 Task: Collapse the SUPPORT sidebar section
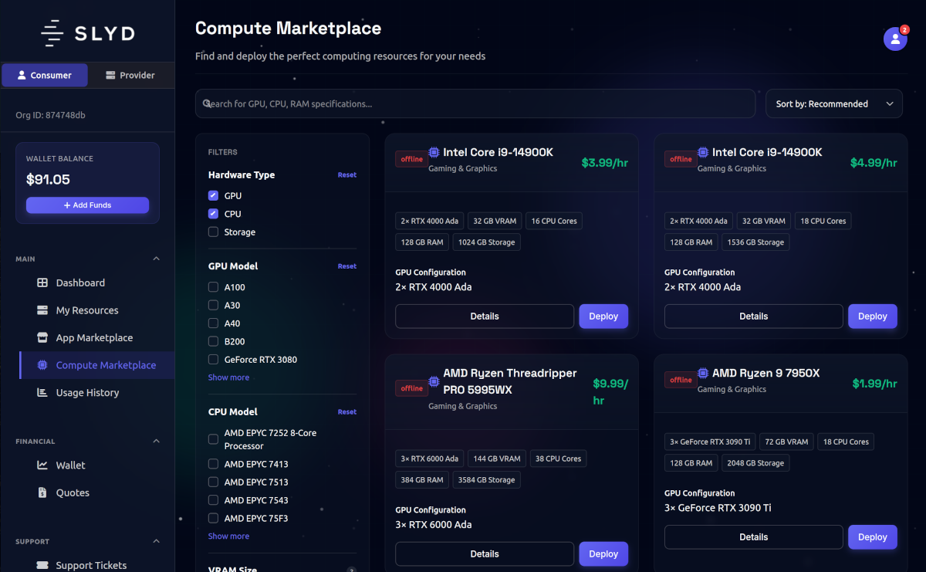(156, 541)
